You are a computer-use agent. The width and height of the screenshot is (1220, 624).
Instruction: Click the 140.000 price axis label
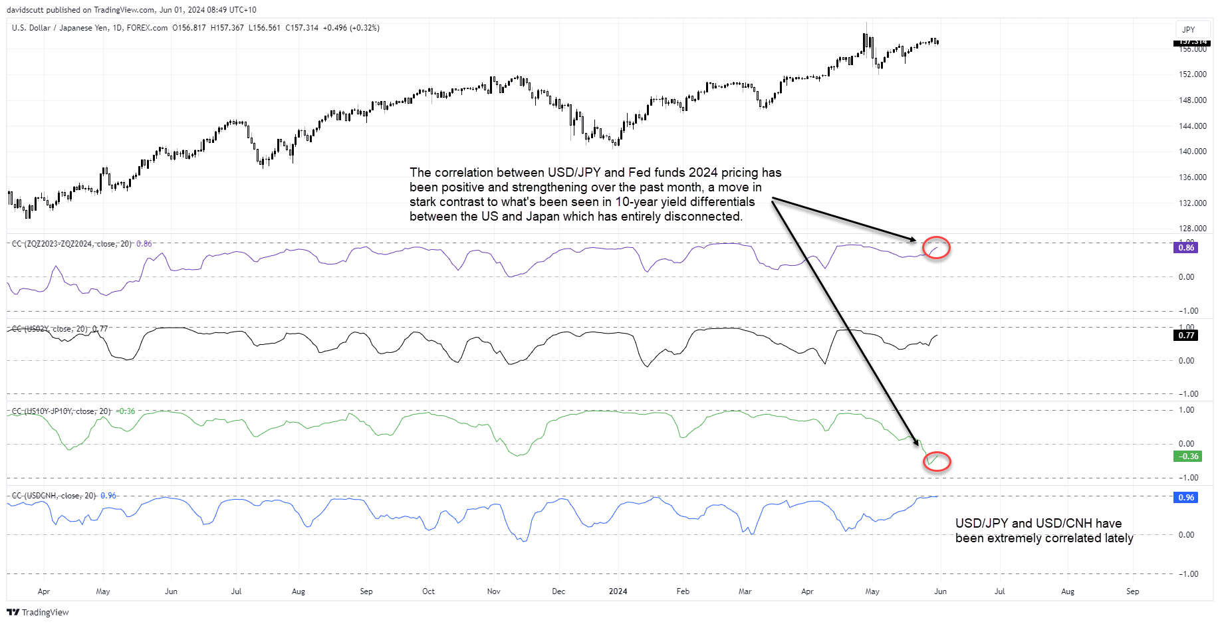(x=1193, y=152)
